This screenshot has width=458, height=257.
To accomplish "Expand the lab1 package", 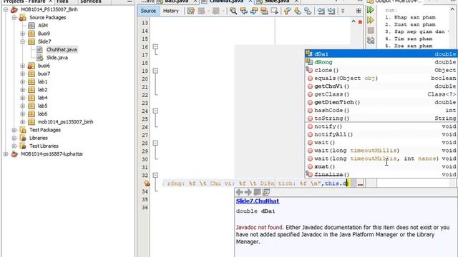I will [22, 82].
